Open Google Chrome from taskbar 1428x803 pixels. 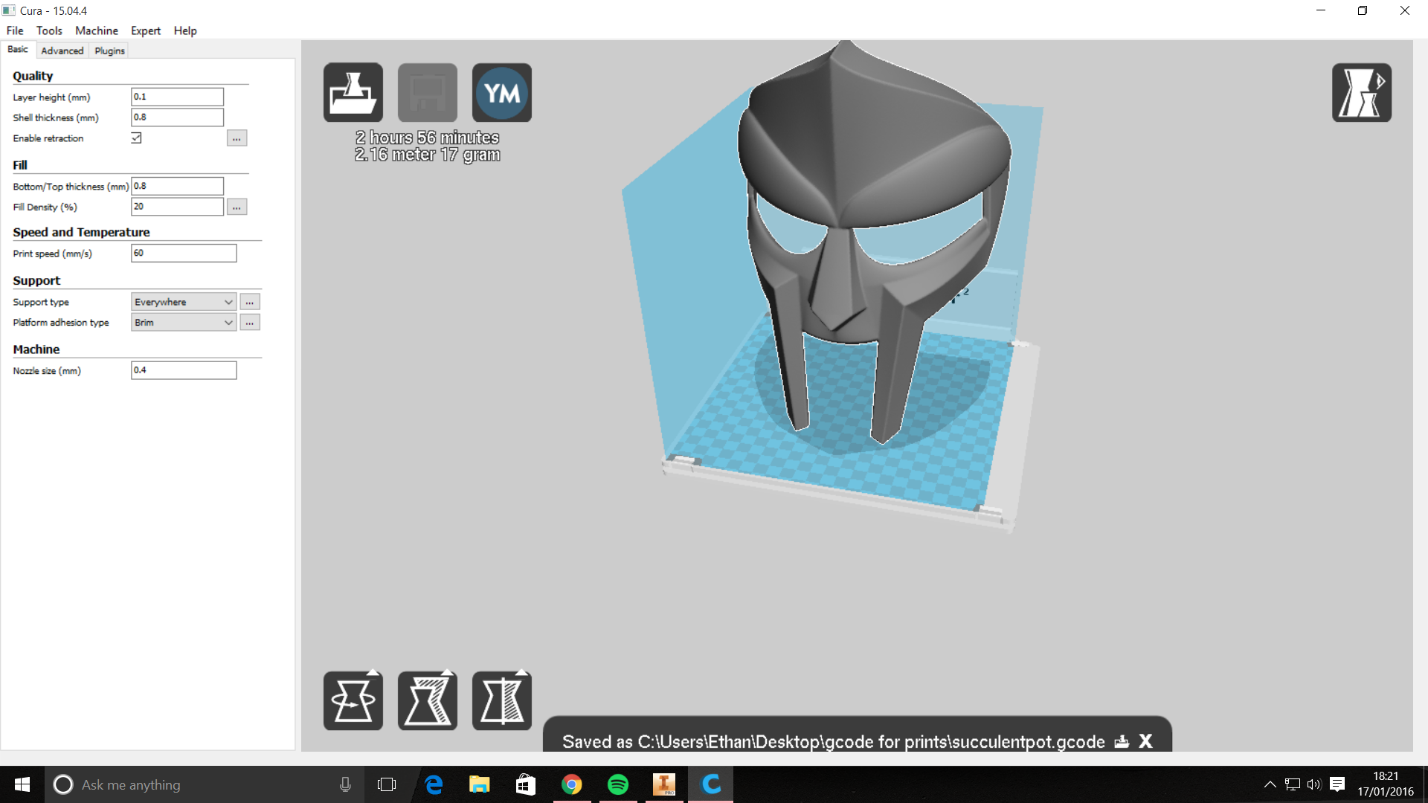click(572, 784)
